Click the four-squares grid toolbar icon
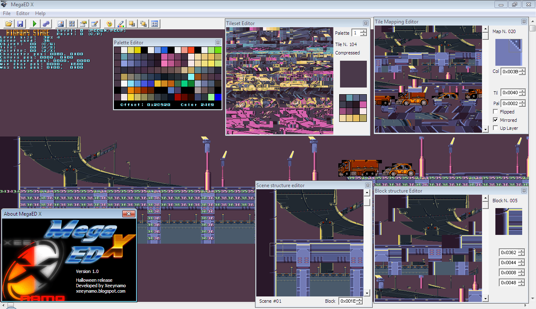This screenshot has height=309, width=536. pyautogui.click(x=72, y=24)
